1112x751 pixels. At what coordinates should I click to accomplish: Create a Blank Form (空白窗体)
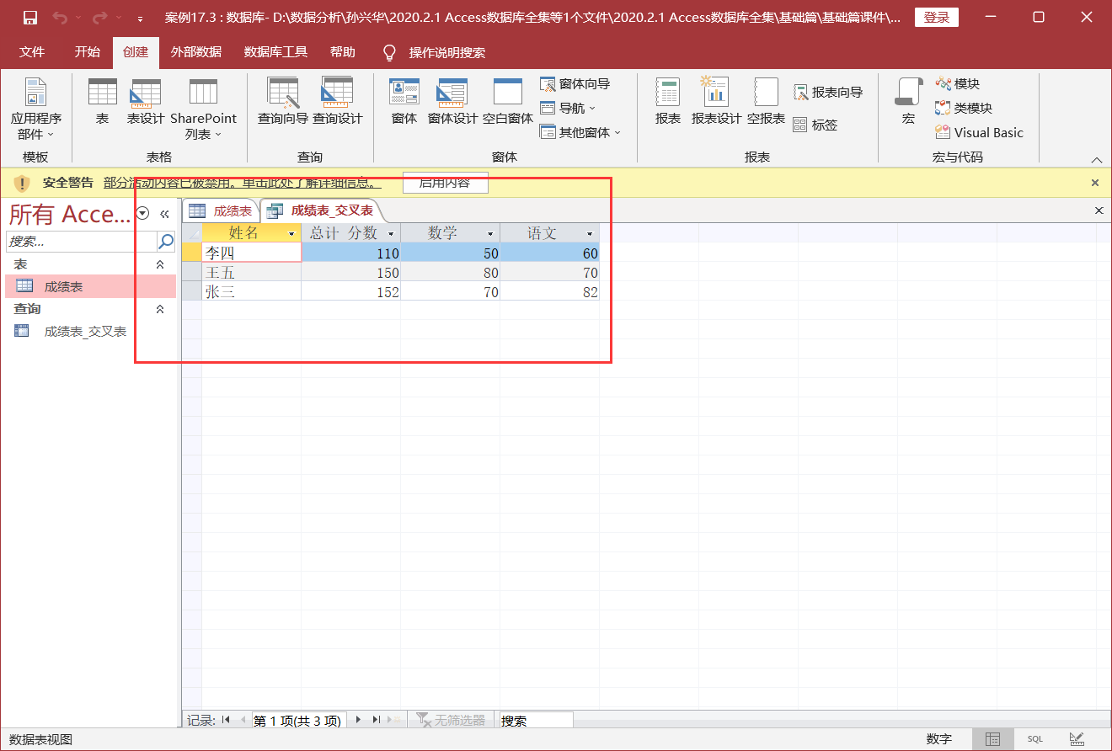tap(508, 101)
